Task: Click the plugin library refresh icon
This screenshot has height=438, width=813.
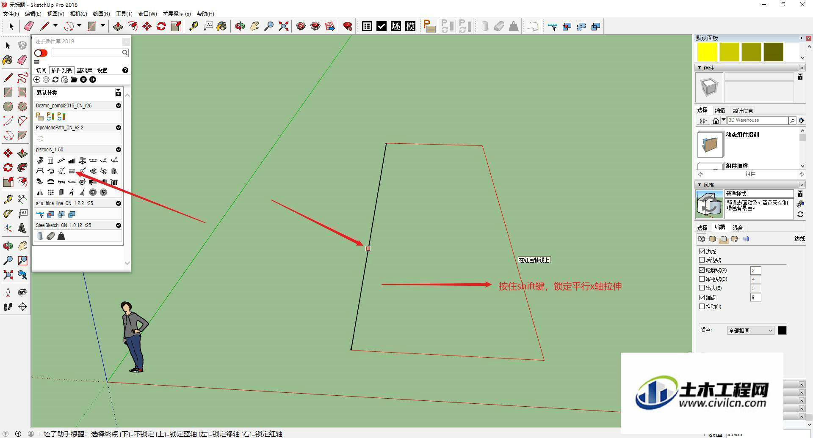Action: coord(55,79)
